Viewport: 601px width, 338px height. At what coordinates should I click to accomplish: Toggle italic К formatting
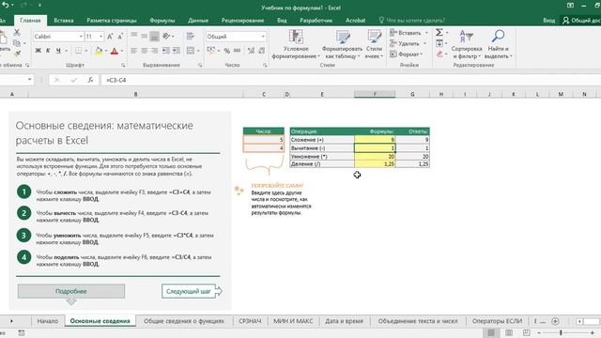pyautogui.click(x=48, y=51)
